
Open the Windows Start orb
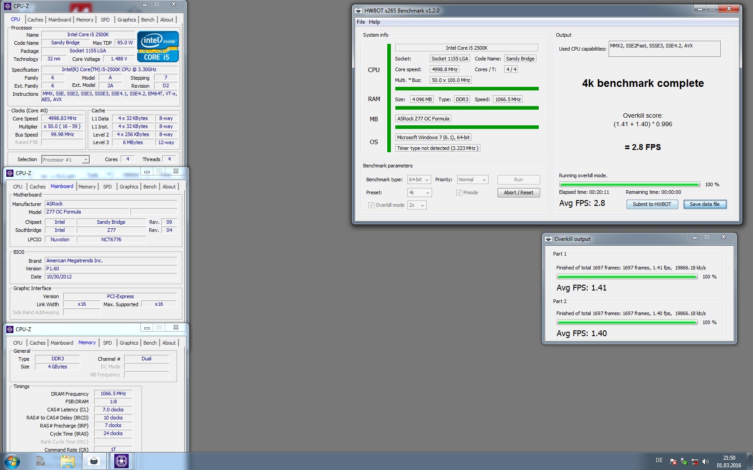(12, 461)
